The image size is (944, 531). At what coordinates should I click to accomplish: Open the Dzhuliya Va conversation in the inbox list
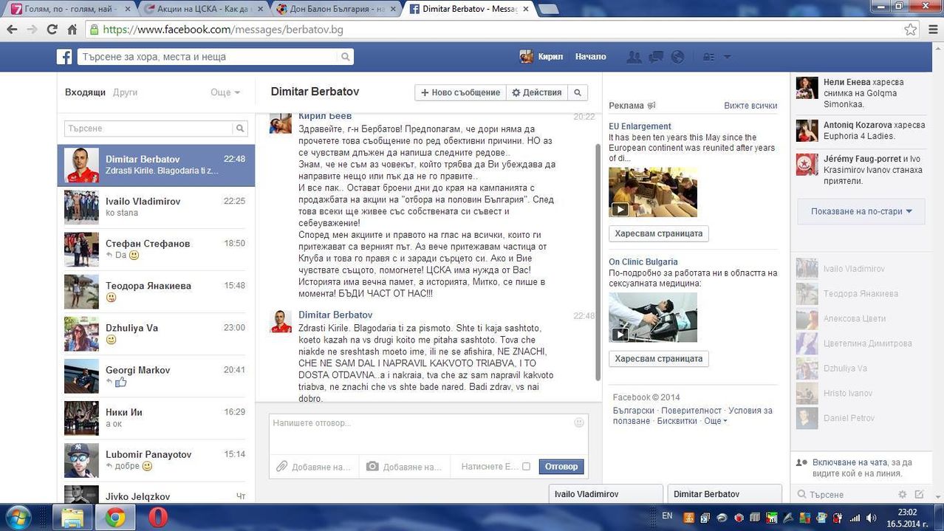(156, 334)
